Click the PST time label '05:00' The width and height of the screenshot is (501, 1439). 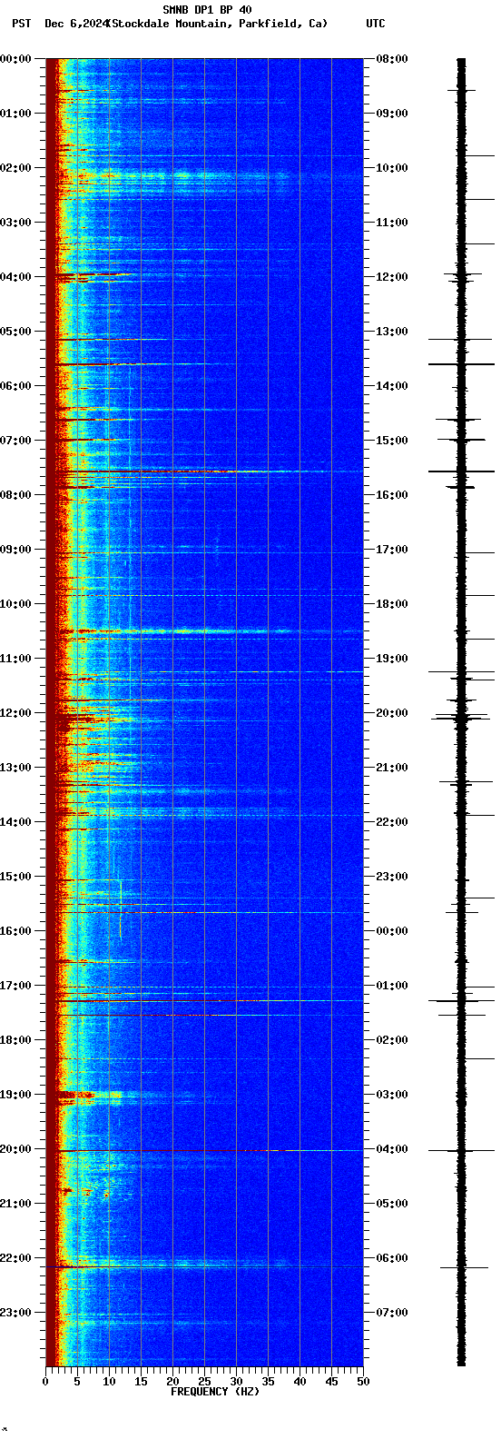pos(15,332)
